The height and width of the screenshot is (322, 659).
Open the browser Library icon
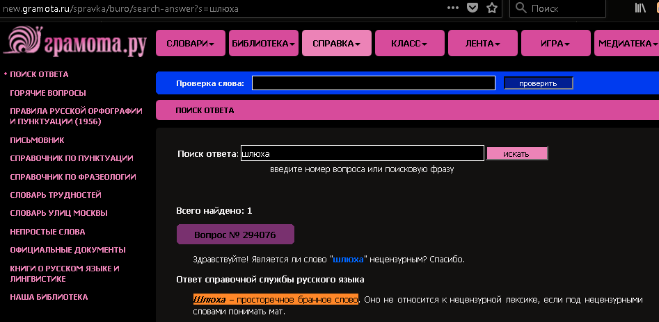tap(640, 8)
